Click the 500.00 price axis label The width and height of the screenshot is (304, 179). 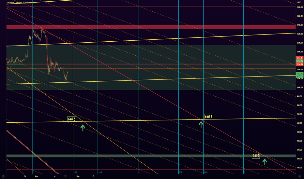(x=299, y=132)
